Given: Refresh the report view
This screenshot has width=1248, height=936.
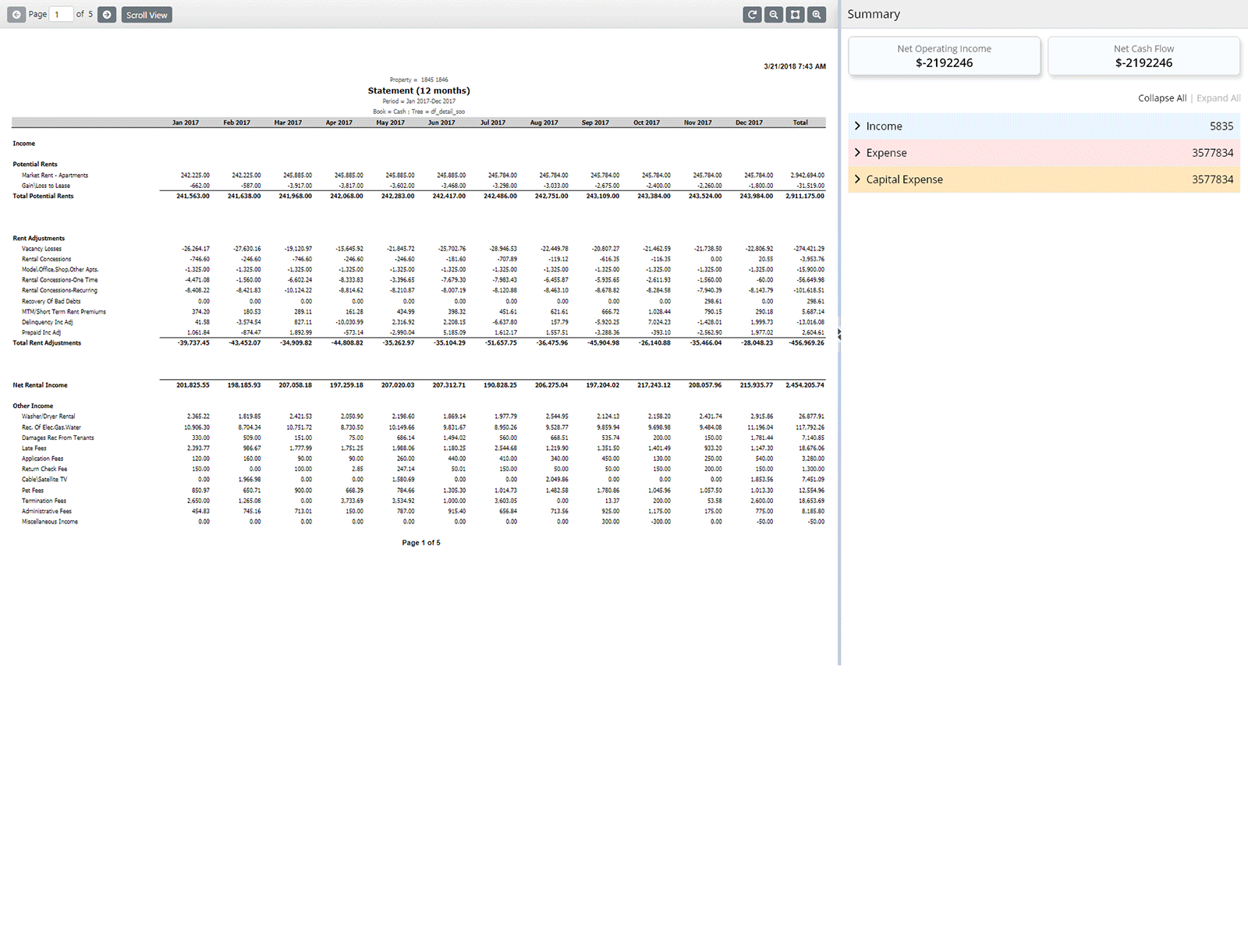Looking at the screenshot, I should [752, 14].
